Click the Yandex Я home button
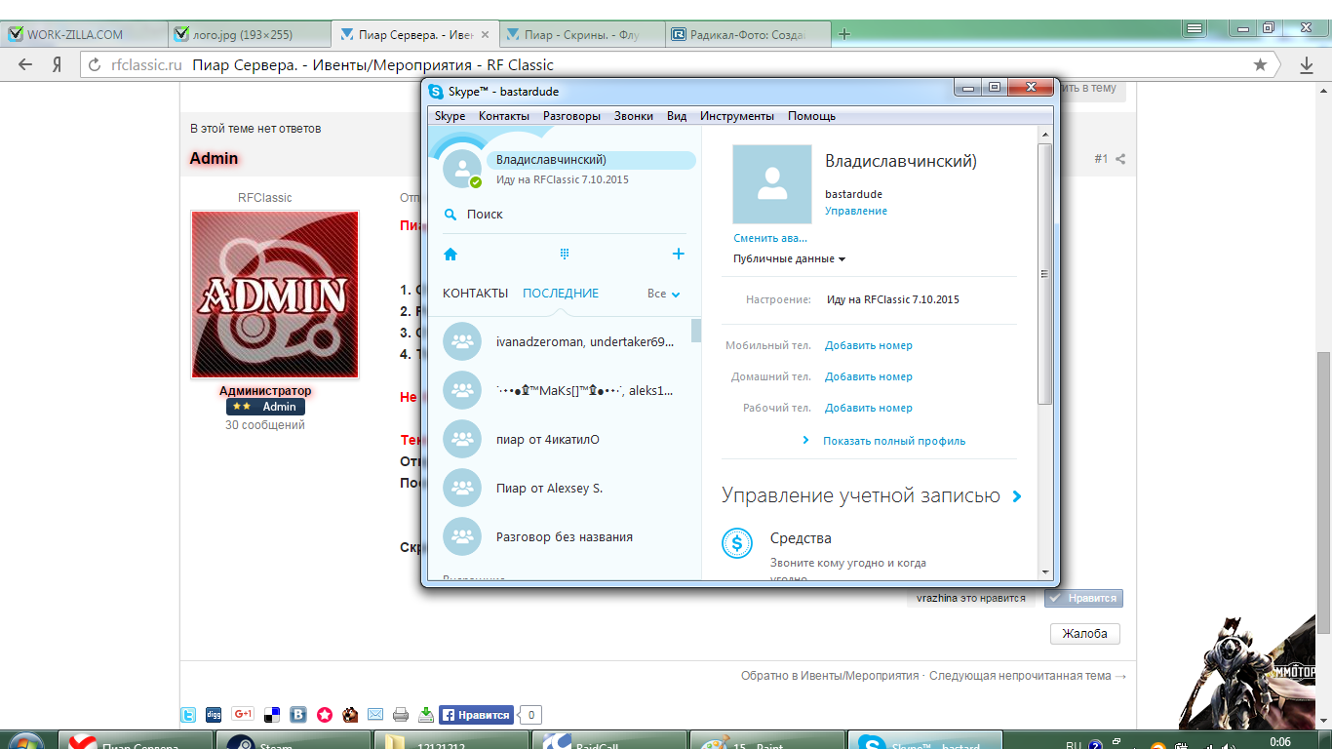Viewport: 1332px width, 749px height. (x=58, y=65)
